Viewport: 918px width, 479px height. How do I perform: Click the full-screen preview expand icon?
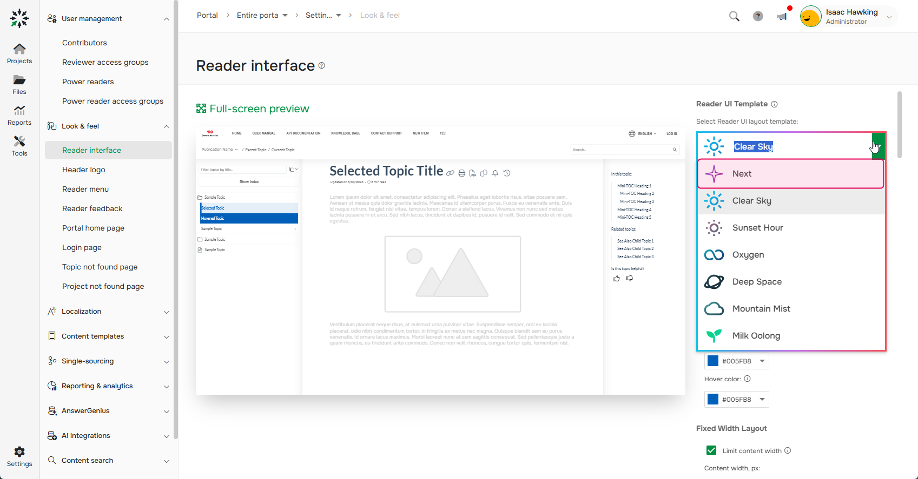(x=201, y=109)
